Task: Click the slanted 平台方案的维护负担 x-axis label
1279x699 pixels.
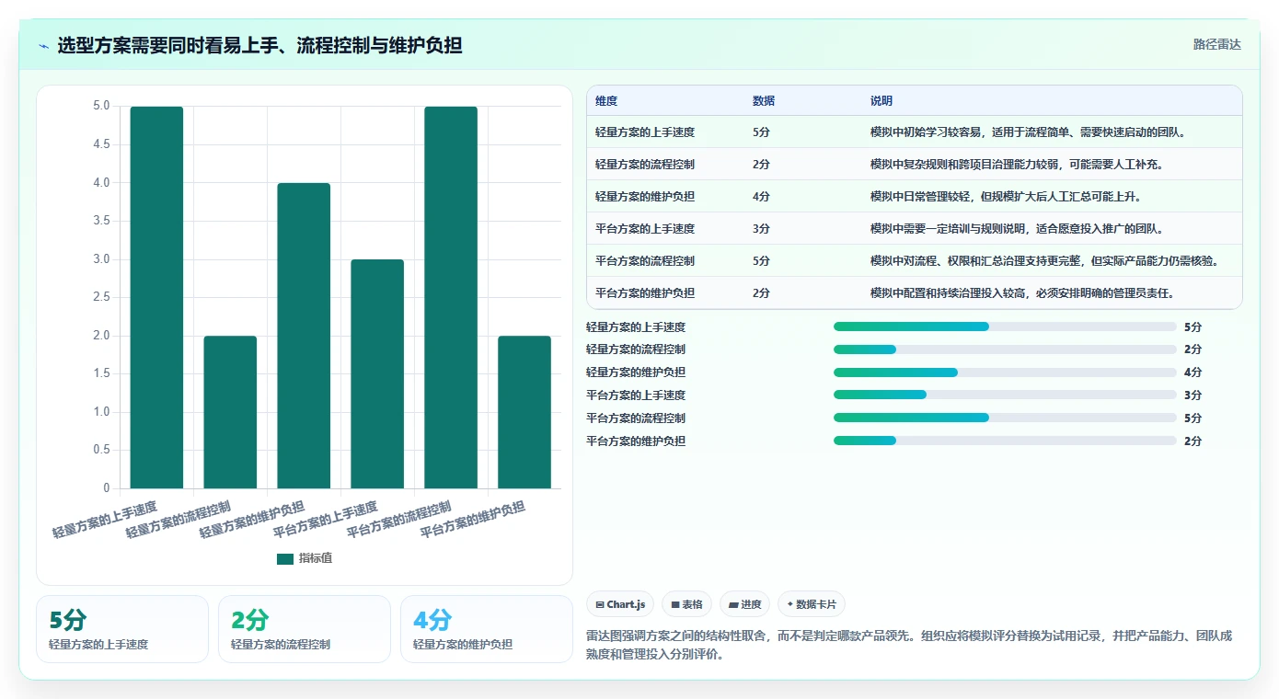Action: [473, 520]
